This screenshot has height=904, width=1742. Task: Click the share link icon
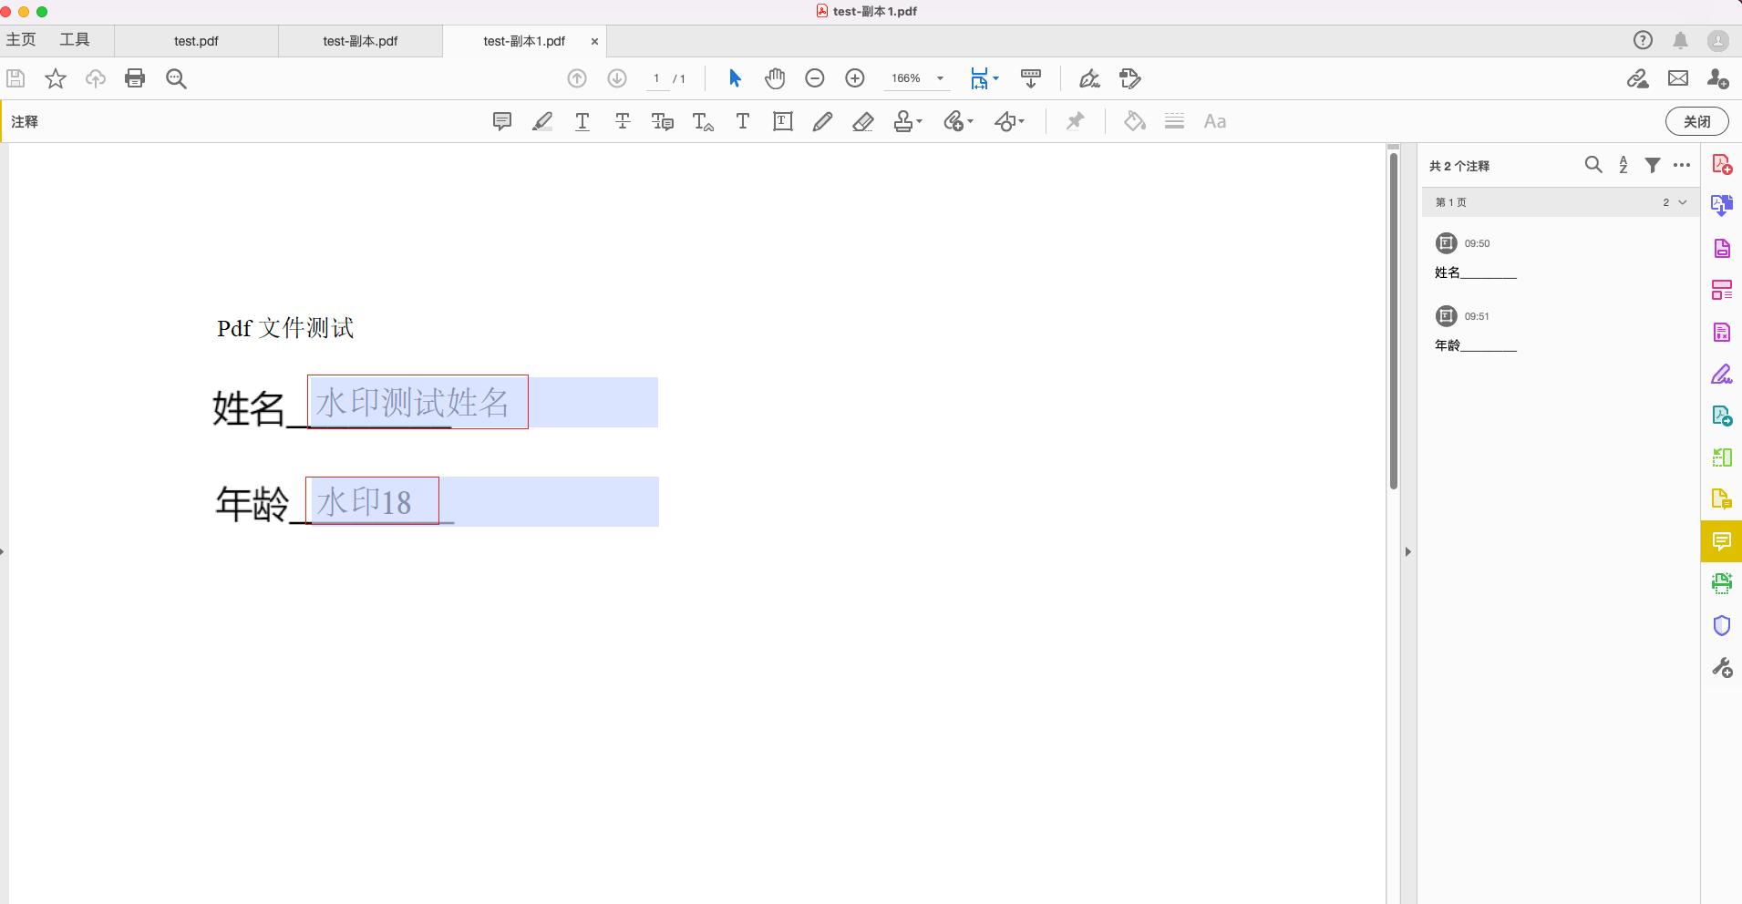coord(1638,78)
